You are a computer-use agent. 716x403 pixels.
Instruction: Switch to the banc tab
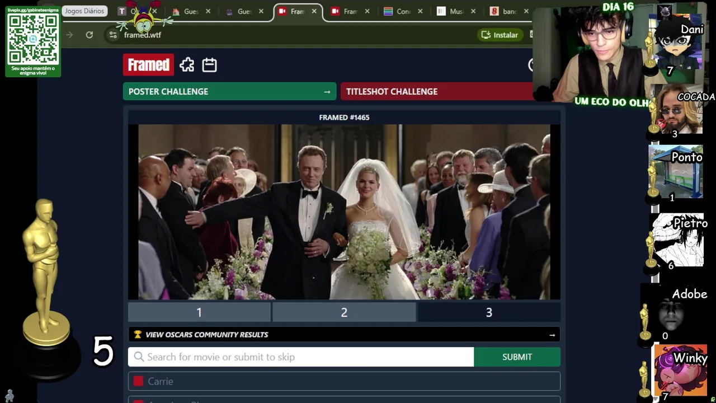click(x=508, y=11)
